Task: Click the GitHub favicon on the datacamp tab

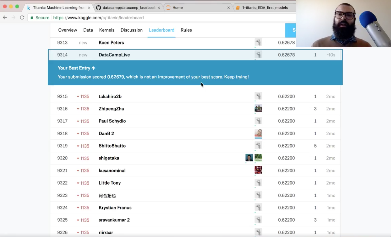Action: [x=99, y=8]
